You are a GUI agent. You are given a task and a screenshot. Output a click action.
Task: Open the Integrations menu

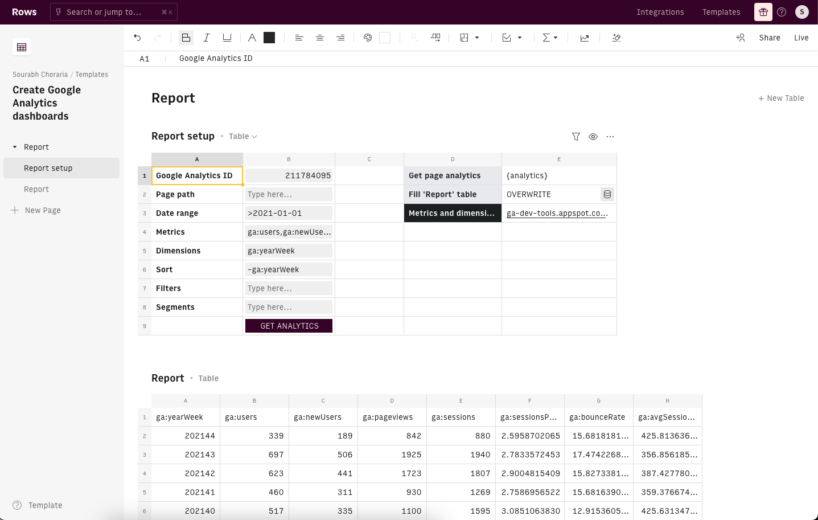pyautogui.click(x=660, y=12)
